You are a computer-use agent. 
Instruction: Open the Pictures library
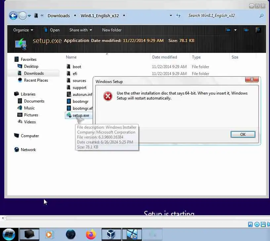(x=31, y=115)
